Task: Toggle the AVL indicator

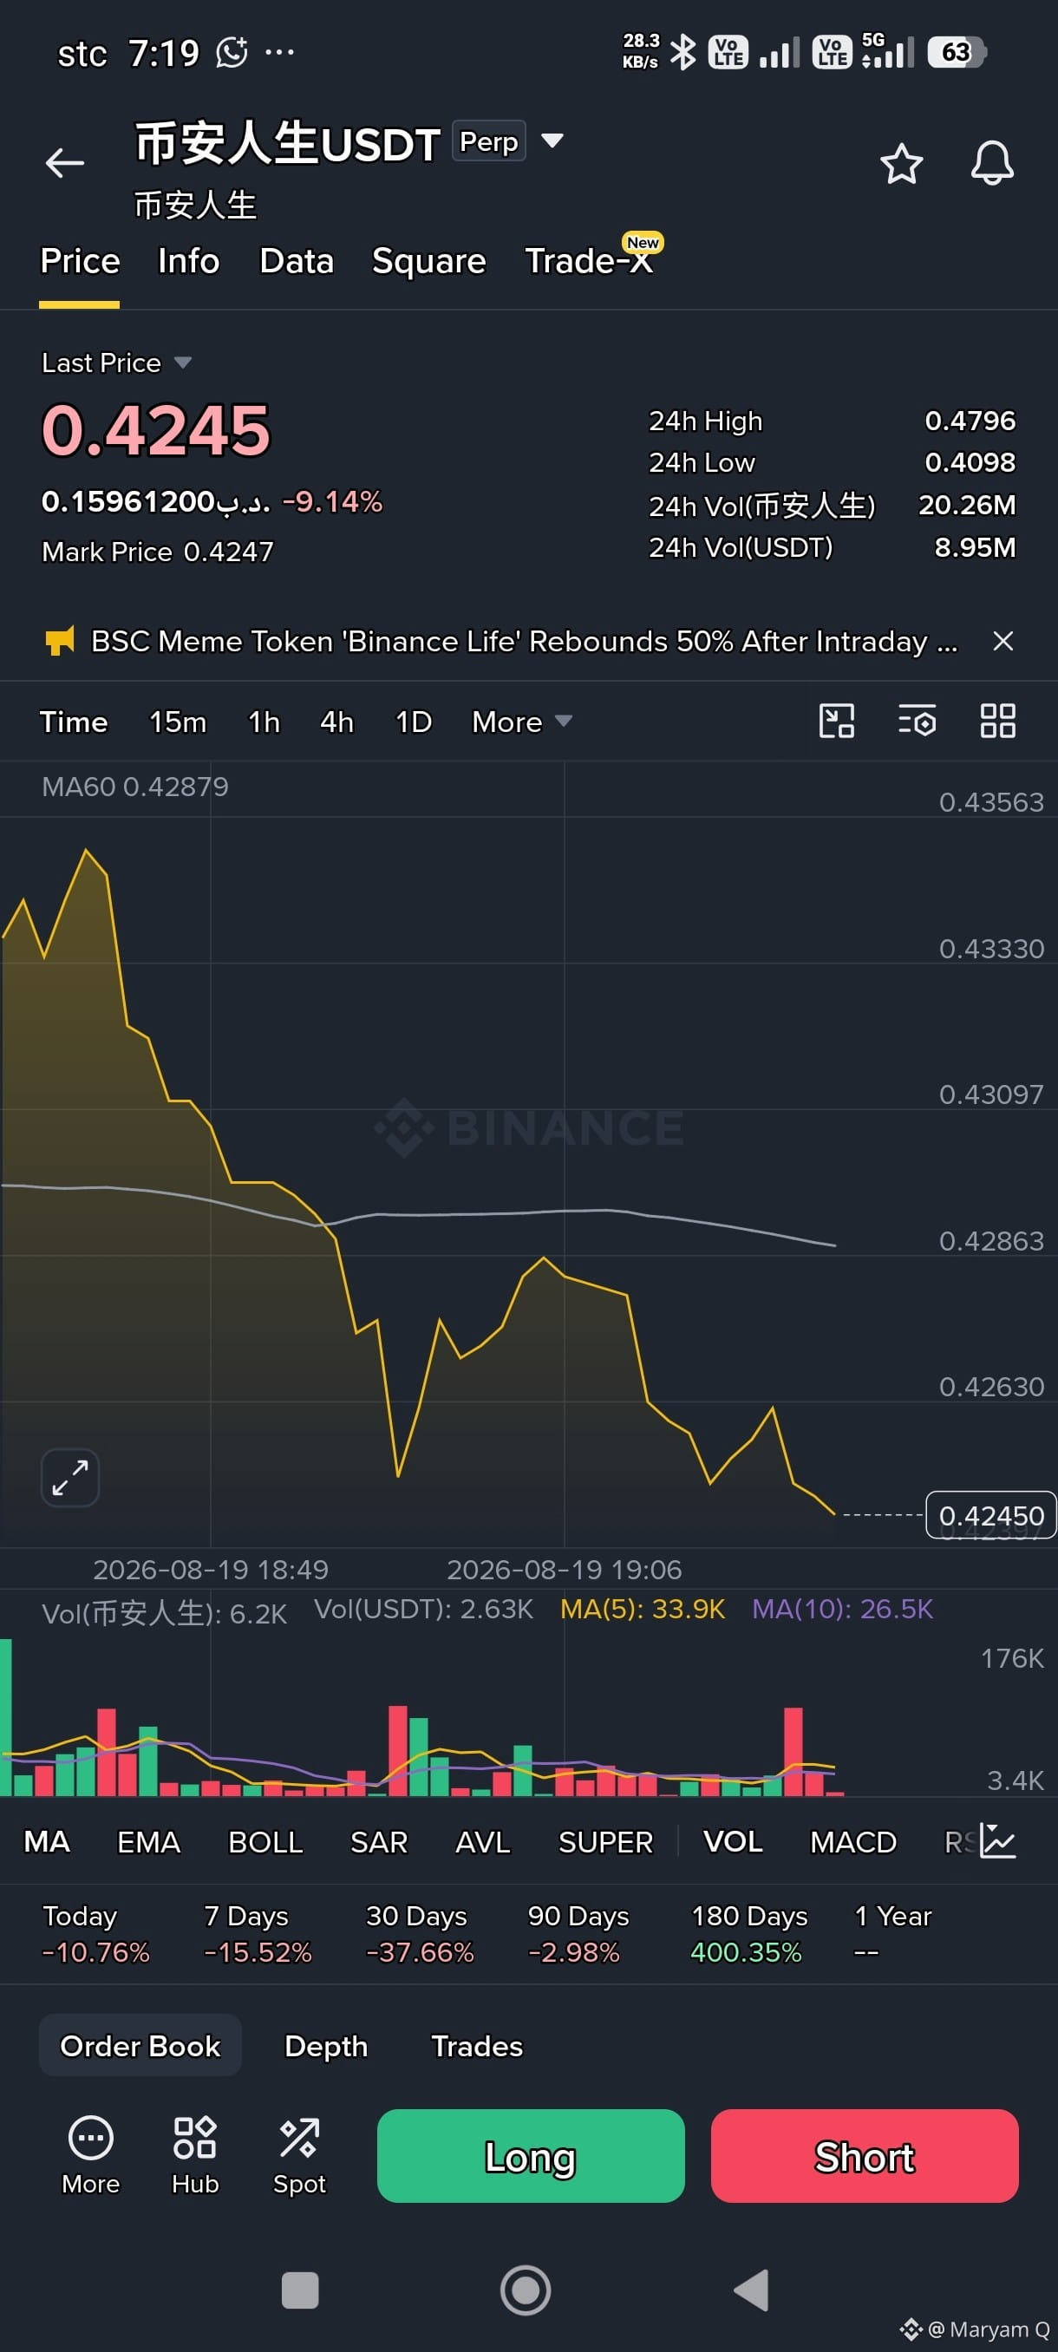Action: [483, 1841]
